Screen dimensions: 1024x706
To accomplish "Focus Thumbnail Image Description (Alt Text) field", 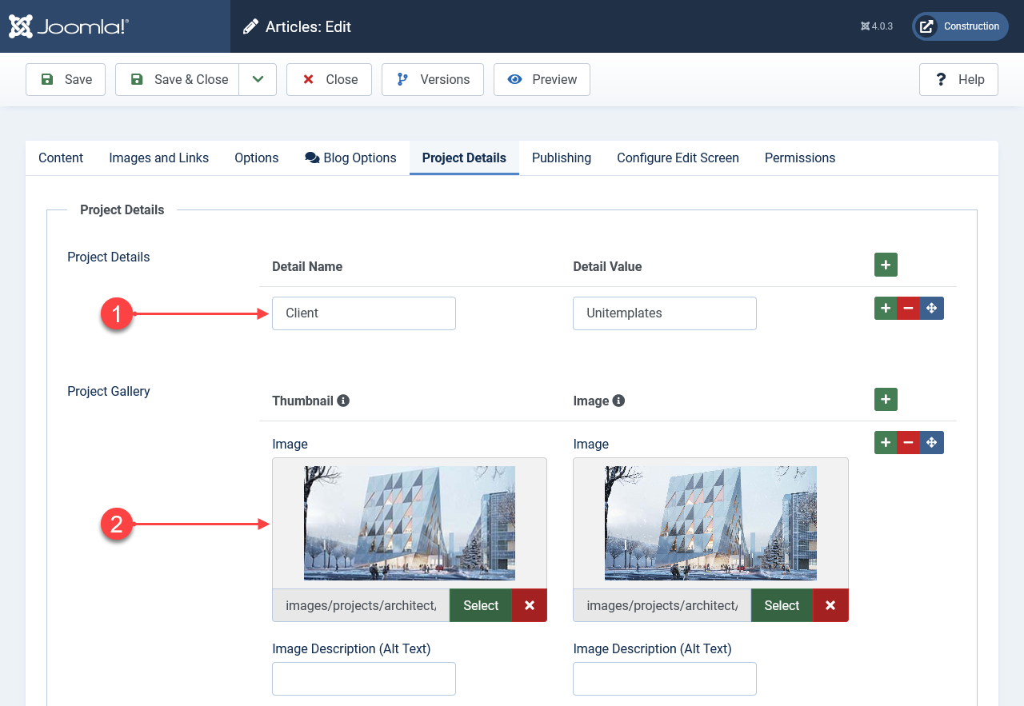I will (364, 679).
